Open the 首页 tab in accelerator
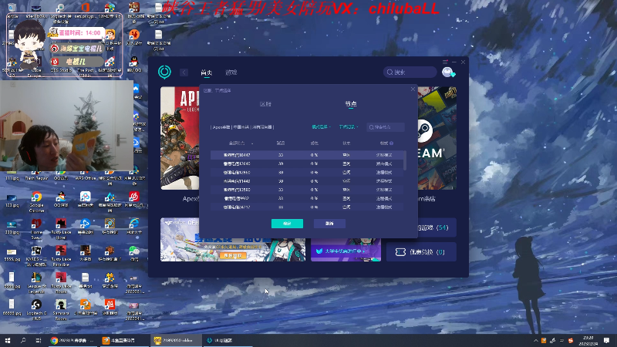The height and width of the screenshot is (347, 617). click(x=206, y=72)
